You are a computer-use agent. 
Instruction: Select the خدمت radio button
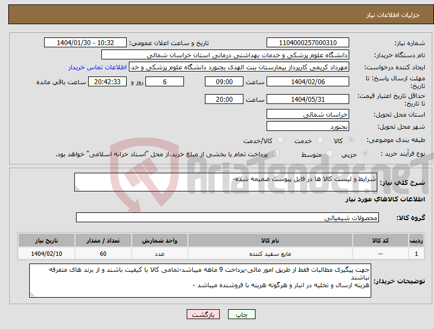tap(320, 140)
